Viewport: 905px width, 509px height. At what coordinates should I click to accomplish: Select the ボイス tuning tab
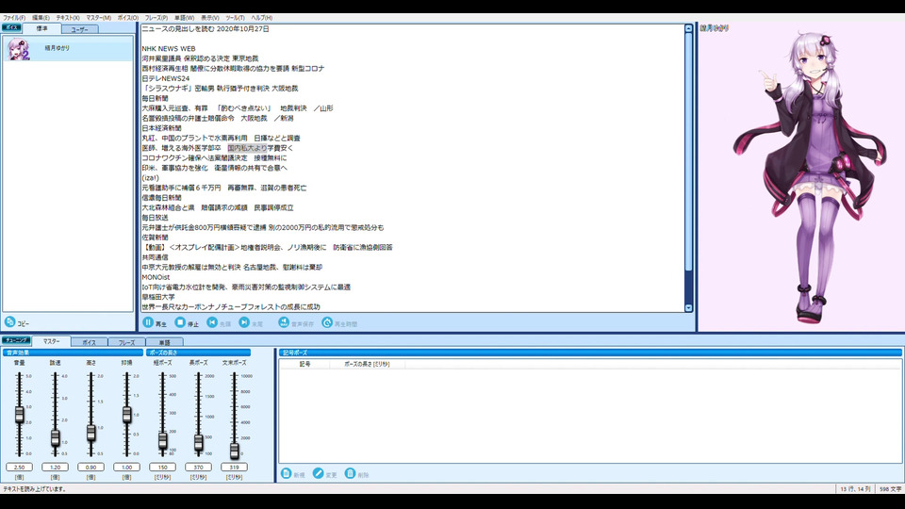[x=89, y=342]
